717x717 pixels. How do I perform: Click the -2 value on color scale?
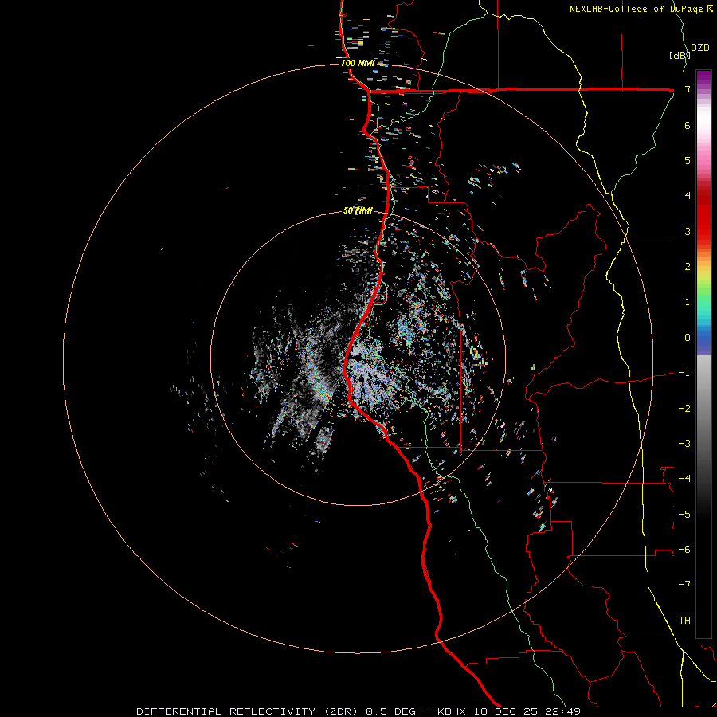point(684,409)
